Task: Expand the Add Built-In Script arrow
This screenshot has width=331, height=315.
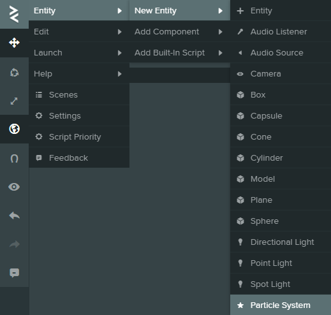Action: pyautogui.click(x=221, y=53)
